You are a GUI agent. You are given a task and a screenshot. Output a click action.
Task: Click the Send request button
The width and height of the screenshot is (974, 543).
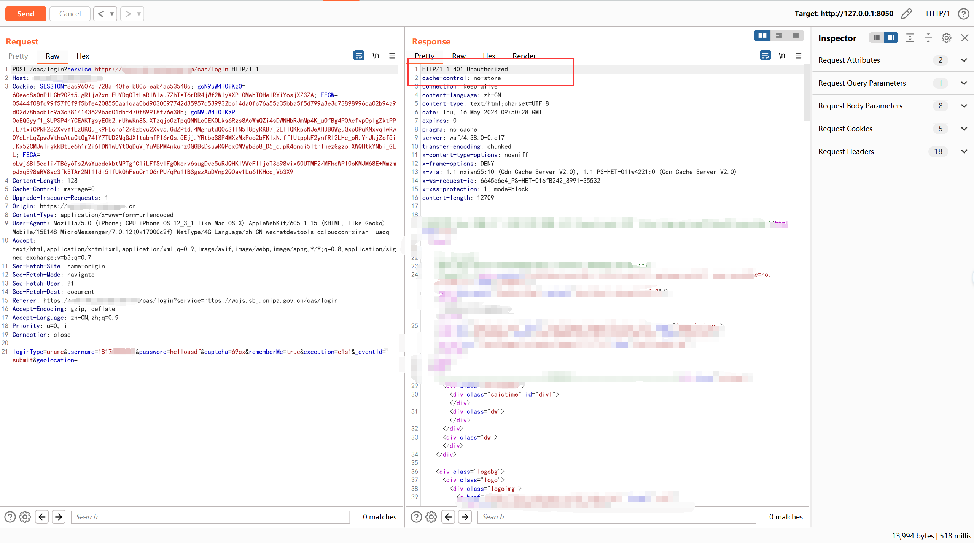pyautogui.click(x=26, y=14)
